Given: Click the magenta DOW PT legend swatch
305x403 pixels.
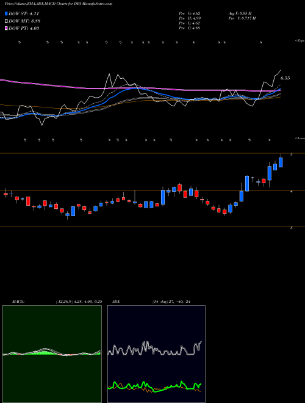Looking at the screenshot, I should click(x=7, y=28).
